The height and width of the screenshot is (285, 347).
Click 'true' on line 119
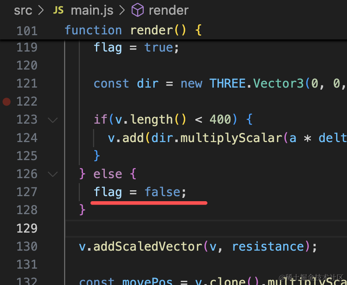[159, 47]
